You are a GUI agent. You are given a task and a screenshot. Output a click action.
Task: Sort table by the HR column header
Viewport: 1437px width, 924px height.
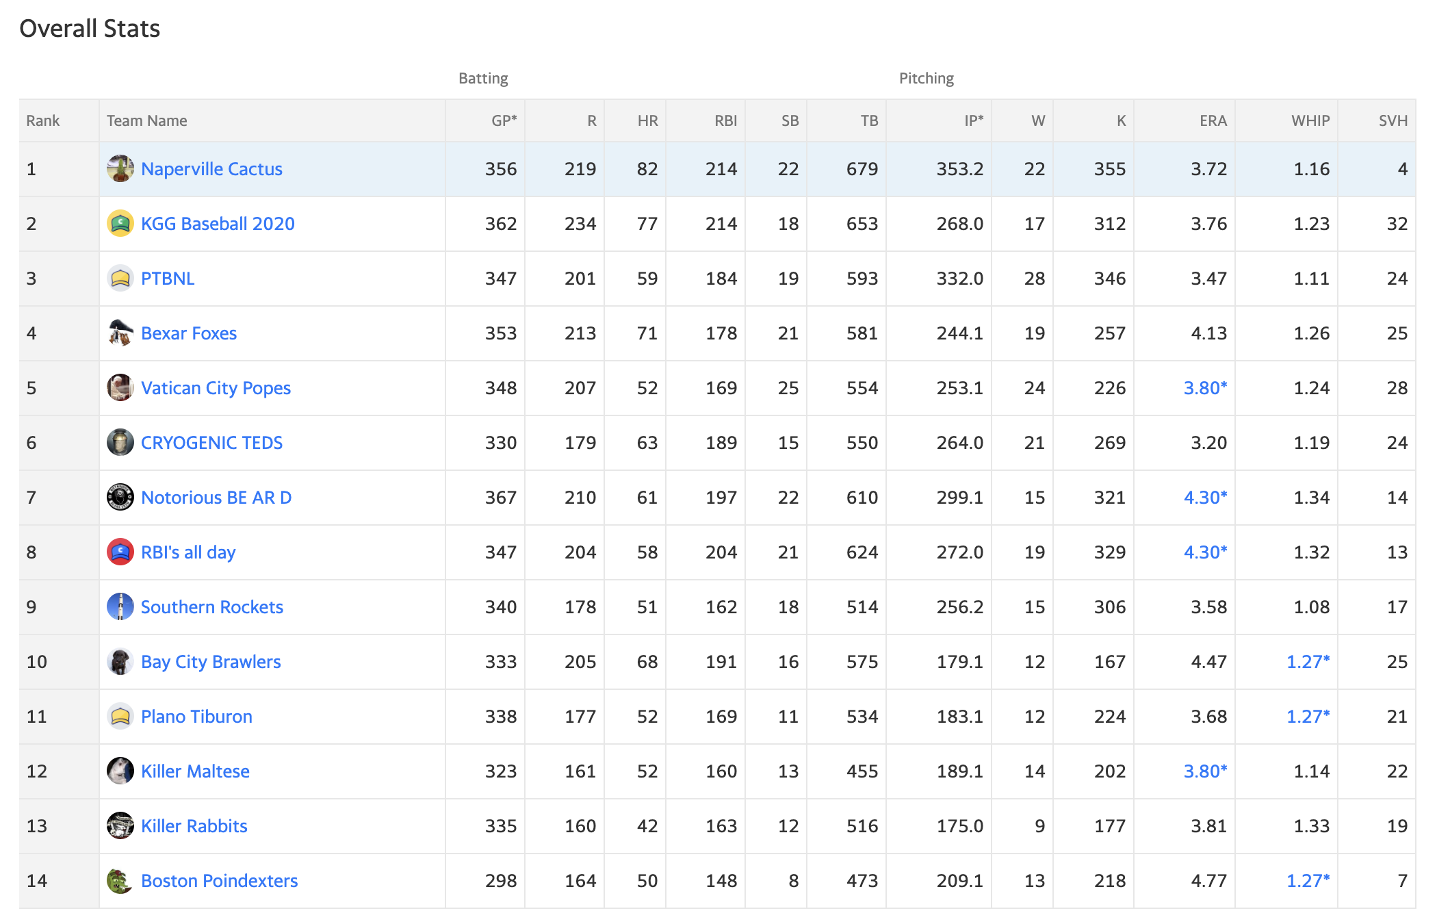tap(647, 120)
